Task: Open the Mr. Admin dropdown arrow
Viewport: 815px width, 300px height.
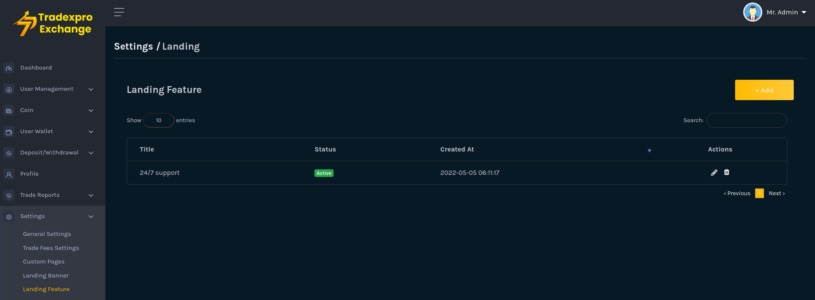Action: [804, 12]
